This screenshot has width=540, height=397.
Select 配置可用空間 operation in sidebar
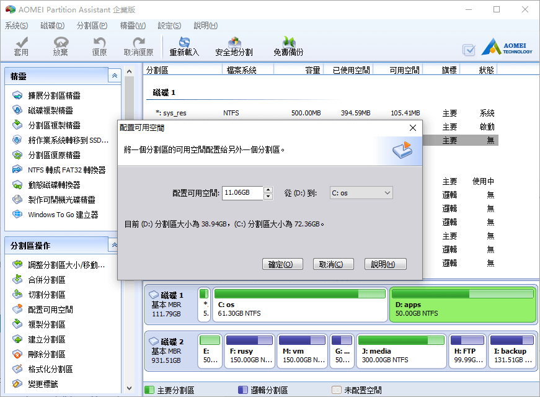click(x=43, y=310)
